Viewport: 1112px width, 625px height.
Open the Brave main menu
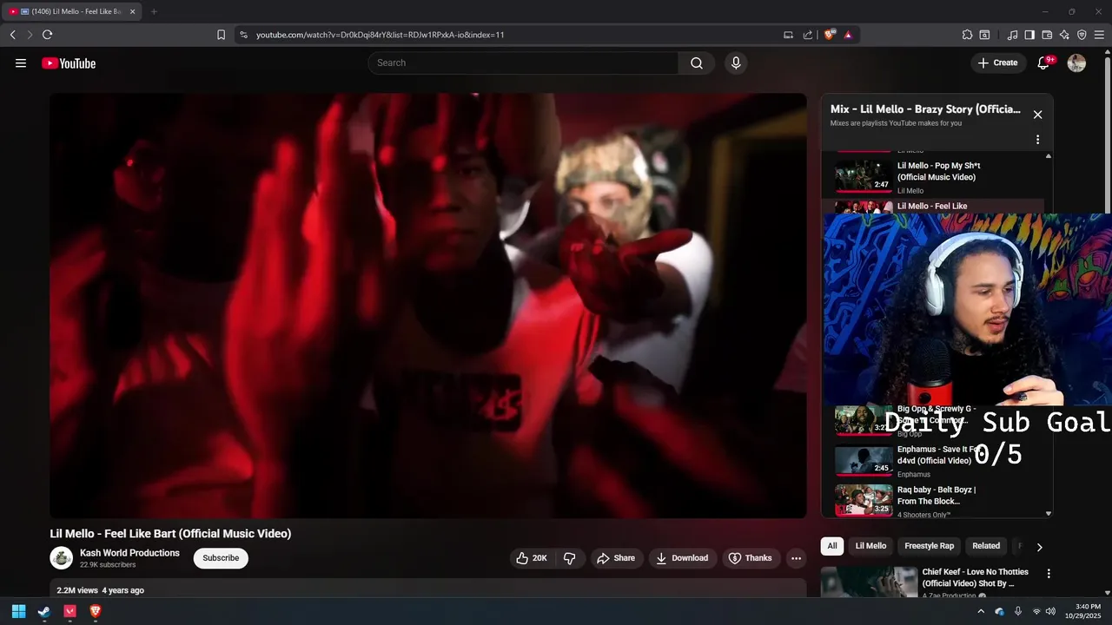click(1099, 35)
